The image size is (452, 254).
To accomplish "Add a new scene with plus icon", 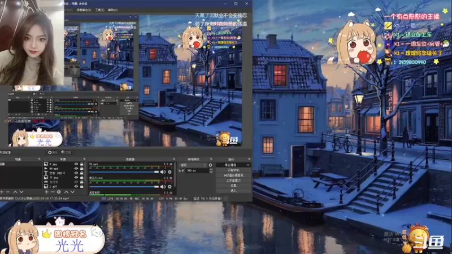I will [2, 192].
